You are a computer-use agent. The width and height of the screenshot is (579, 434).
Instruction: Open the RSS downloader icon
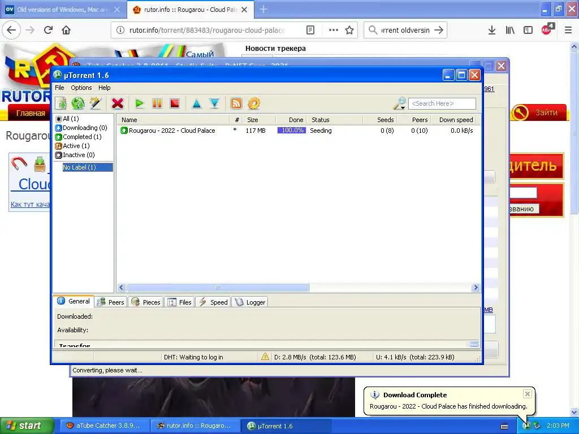(x=236, y=104)
